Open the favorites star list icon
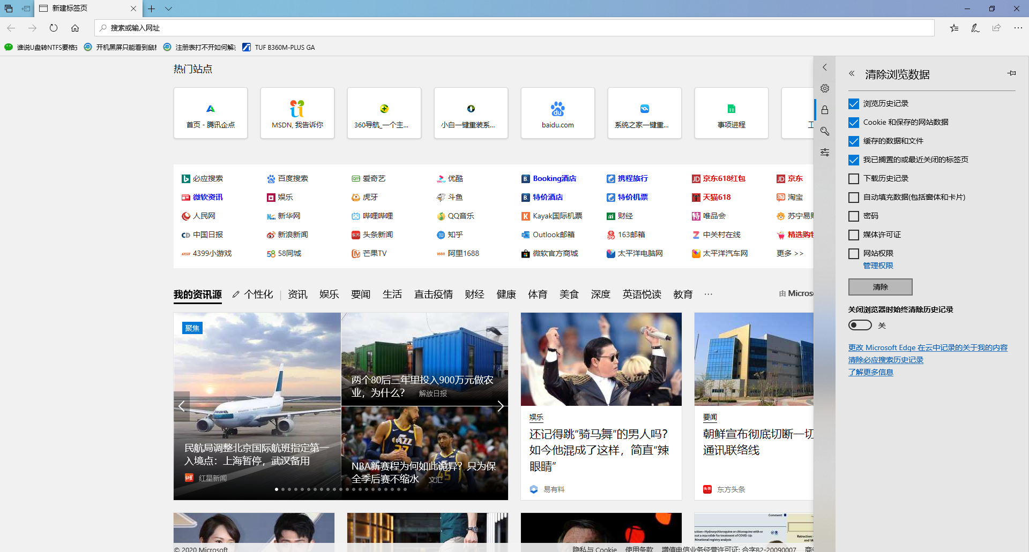Image resolution: width=1029 pixels, height=552 pixels. tap(954, 28)
